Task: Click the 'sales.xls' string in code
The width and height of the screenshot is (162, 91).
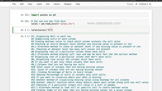Action: pos(66,24)
